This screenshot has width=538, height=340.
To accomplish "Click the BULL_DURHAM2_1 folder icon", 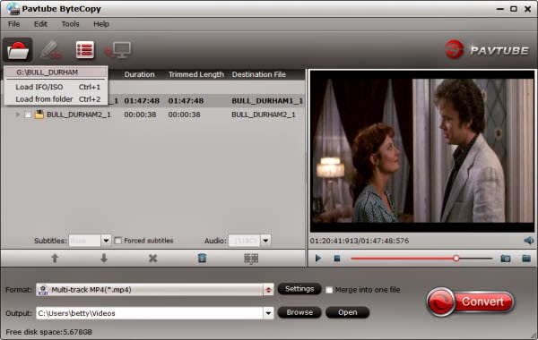I will pyautogui.click(x=39, y=115).
